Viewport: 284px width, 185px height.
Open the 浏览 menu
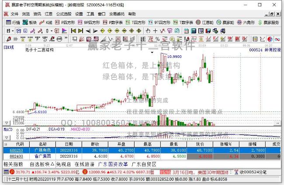point(26,14)
